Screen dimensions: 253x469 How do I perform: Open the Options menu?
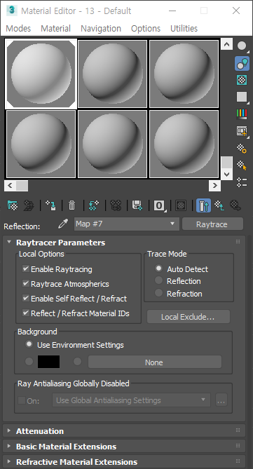pyautogui.click(x=146, y=29)
